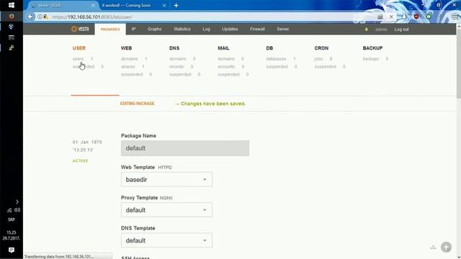Click the taskbar icon below the cube icon
Image resolution: width=461 pixels, height=259 pixels.
pyautogui.click(x=12, y=37)
